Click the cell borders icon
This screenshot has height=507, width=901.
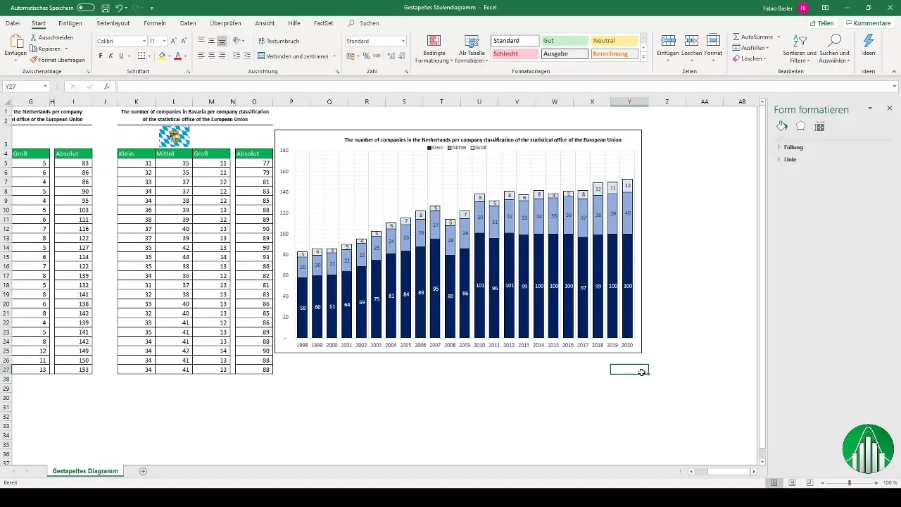(x=141, y=56)
